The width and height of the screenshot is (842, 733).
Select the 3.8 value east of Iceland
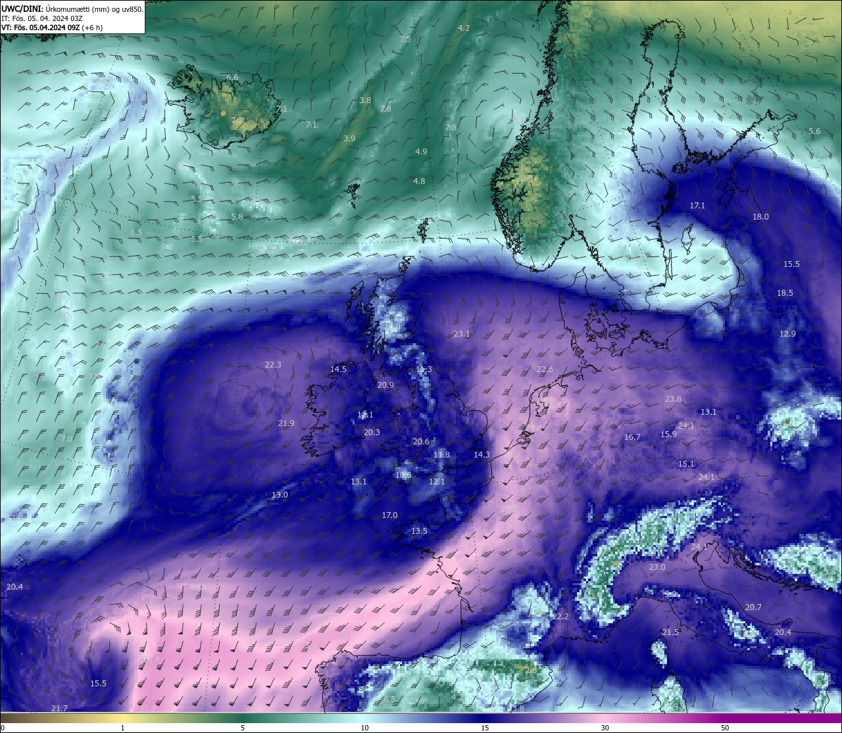click(x=365, y=101)
